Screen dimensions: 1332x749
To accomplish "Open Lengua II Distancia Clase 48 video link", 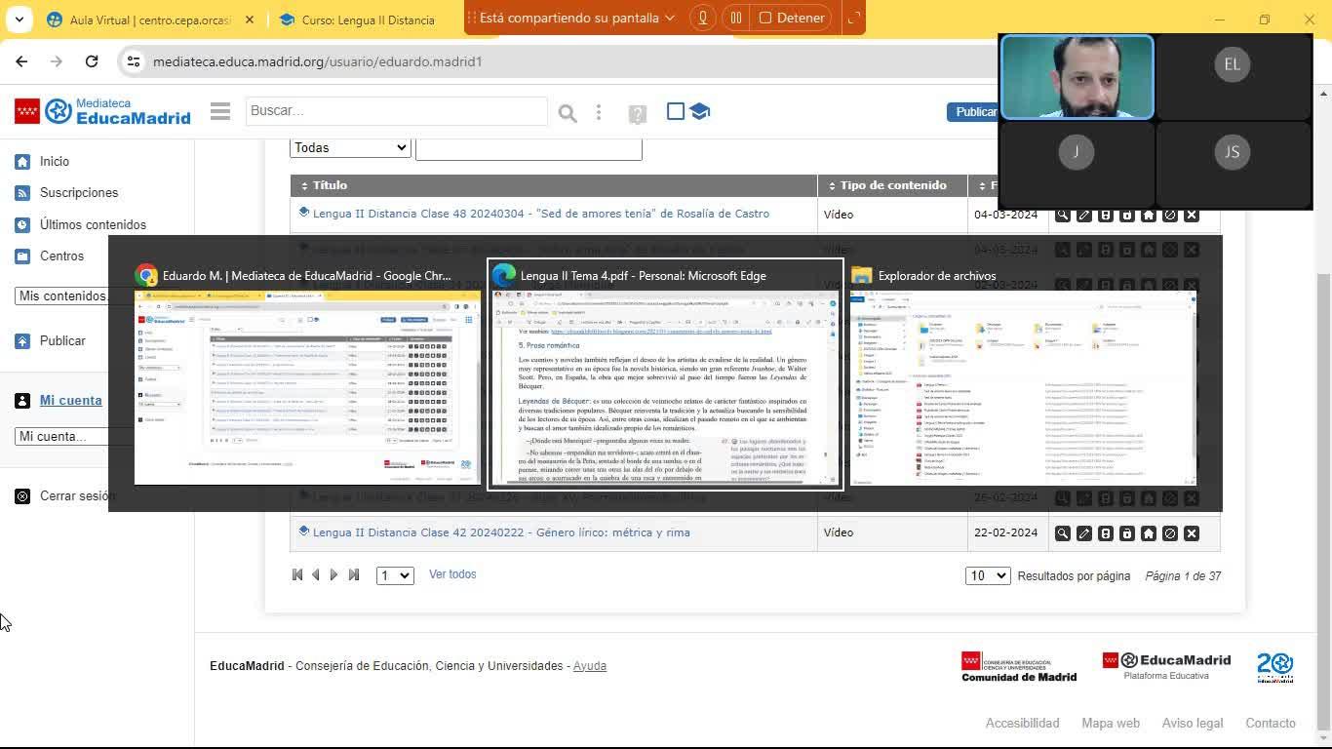I will click(541, 214).
